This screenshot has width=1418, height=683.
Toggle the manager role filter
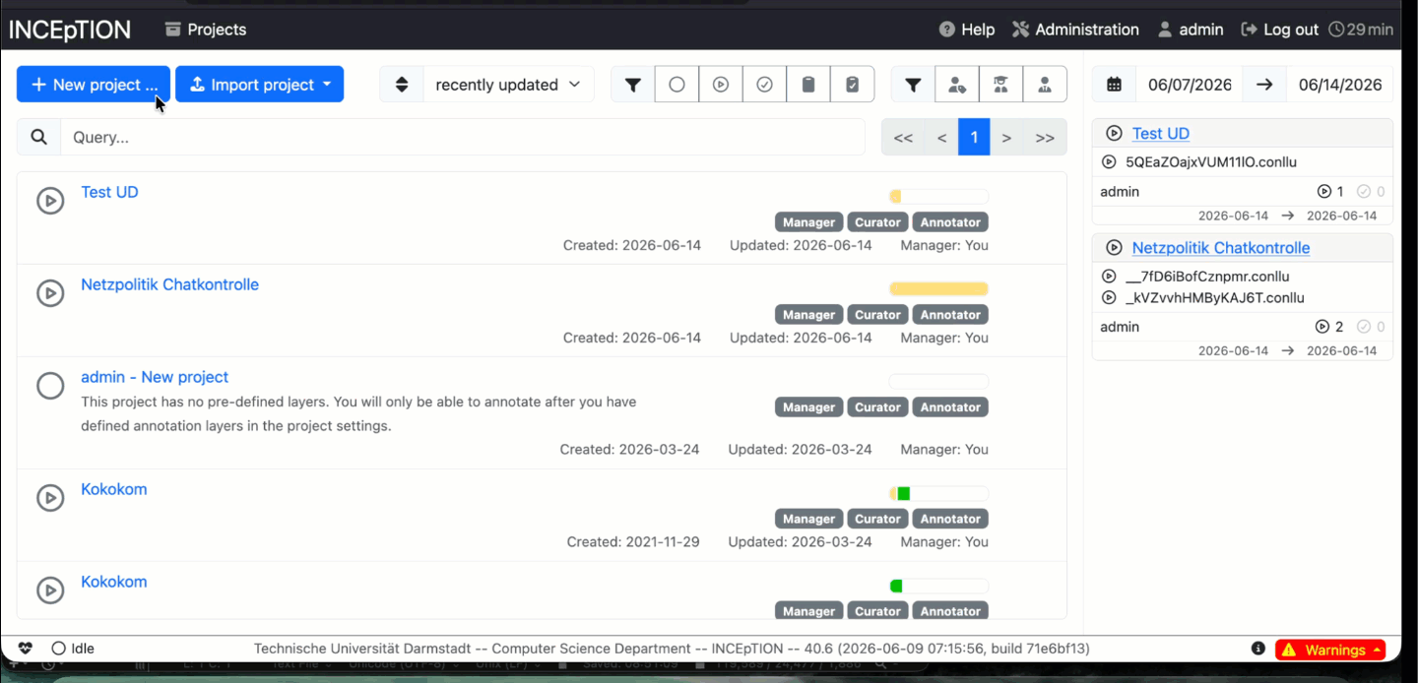1045,85
